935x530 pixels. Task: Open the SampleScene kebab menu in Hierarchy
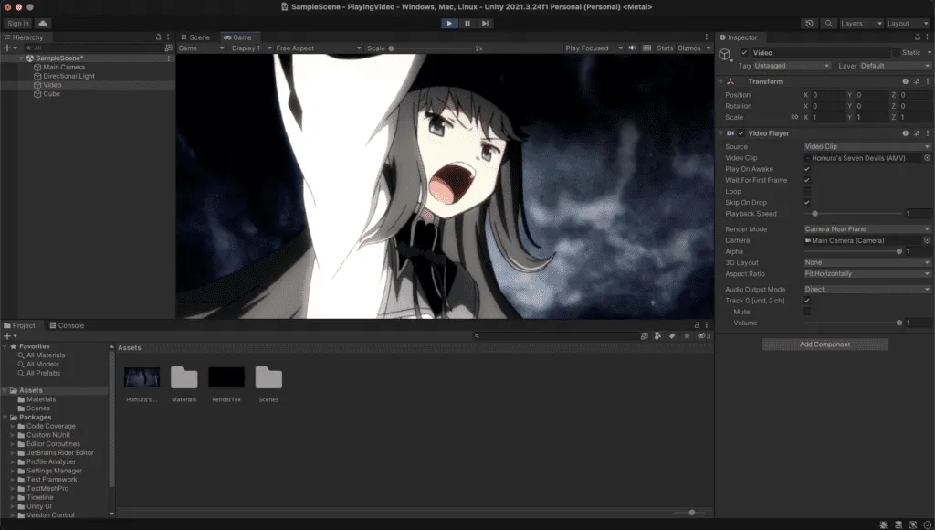pos(168,58)
